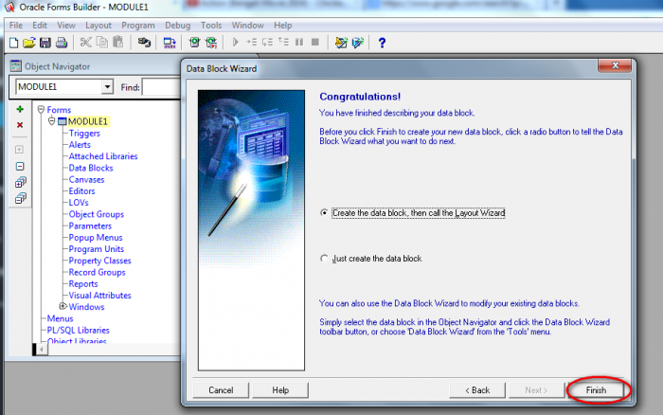Click the Copy toolbar icon
663x415 pixels.
pyautogui.click(x=102, y=43)
